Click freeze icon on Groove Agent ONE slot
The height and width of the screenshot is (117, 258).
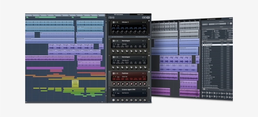pos(115,90)
